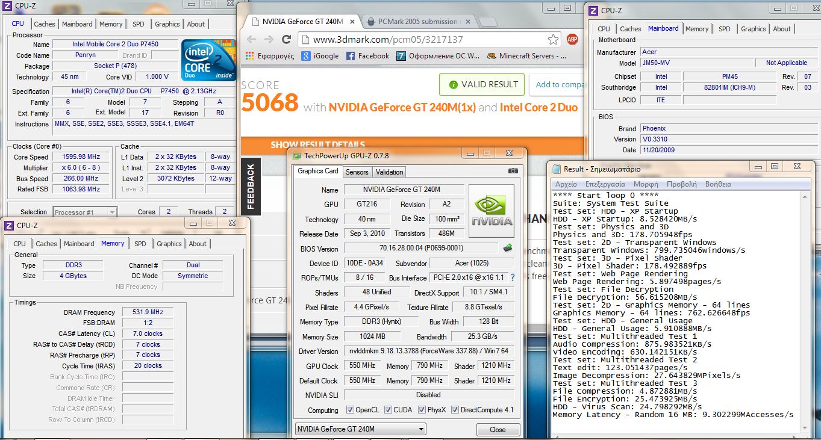This screenshot has width=821, height=440.
Task: Toggle the OpenCL checkbox
Action: (x=351, y=410)
